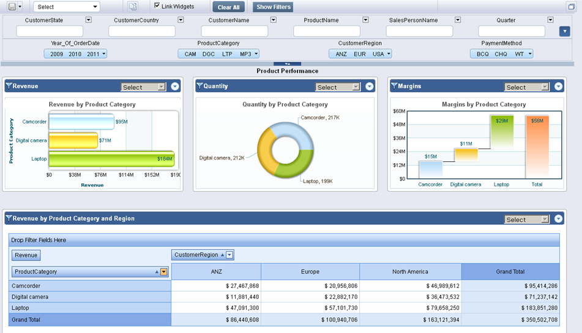Expand the ProductCategory pivot field dropdown
Screen dimensions: 582x333
(164, 272)
